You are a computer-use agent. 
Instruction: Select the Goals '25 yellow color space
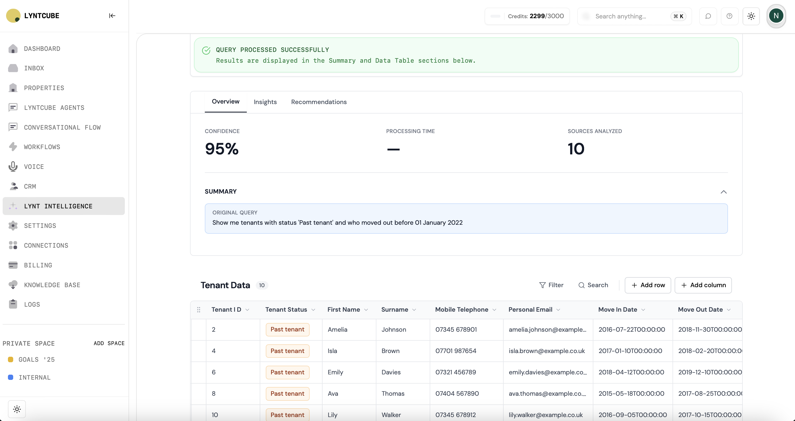pos(36,359)
